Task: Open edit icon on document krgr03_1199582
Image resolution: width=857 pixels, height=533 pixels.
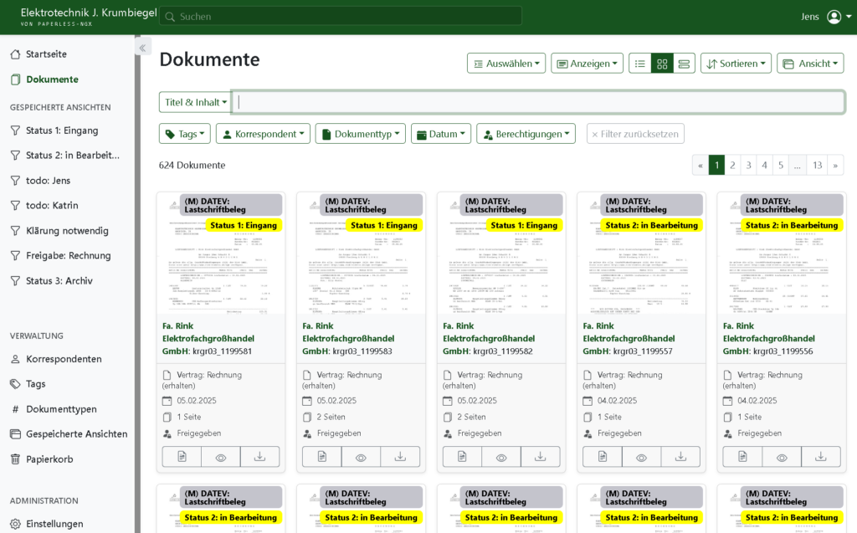Action: [462, 457]
